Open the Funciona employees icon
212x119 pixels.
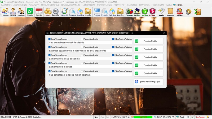(21, 12)
